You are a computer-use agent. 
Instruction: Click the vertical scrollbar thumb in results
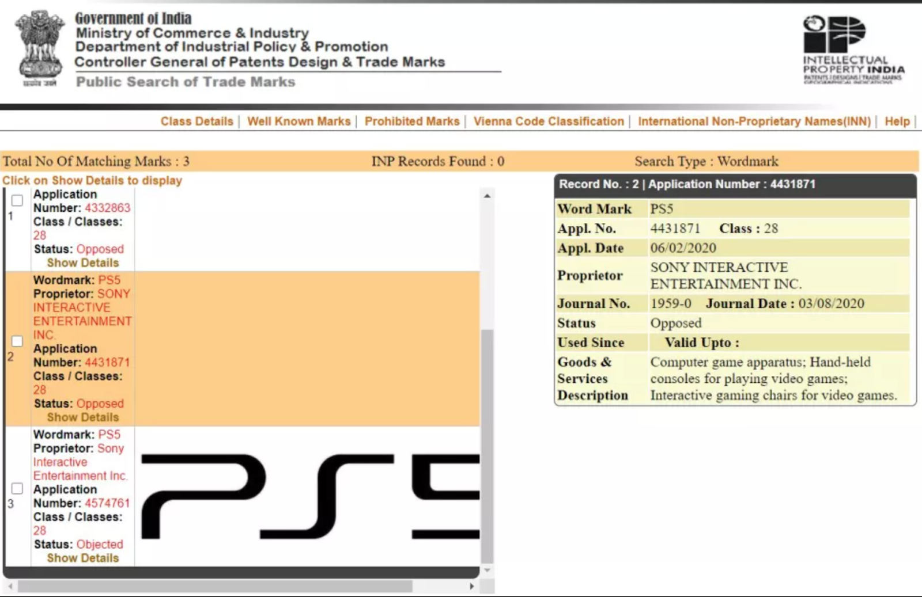click(x=487, y=446)
